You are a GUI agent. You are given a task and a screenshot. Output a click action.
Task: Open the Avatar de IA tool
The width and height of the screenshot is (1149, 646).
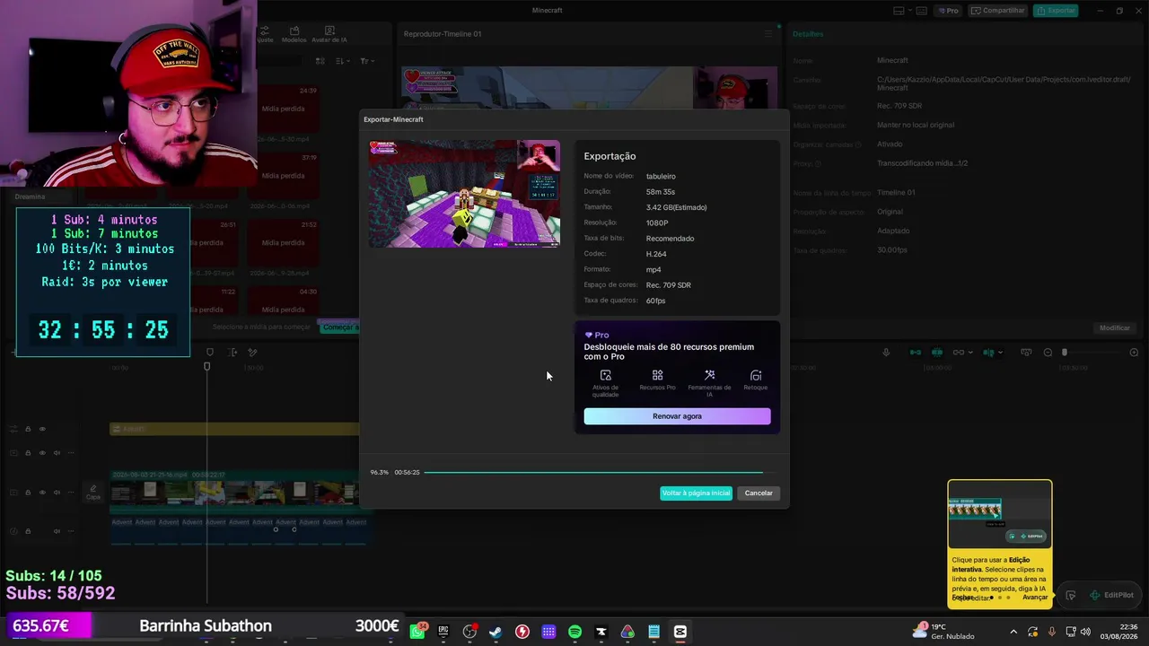click(x=329, y=34)
